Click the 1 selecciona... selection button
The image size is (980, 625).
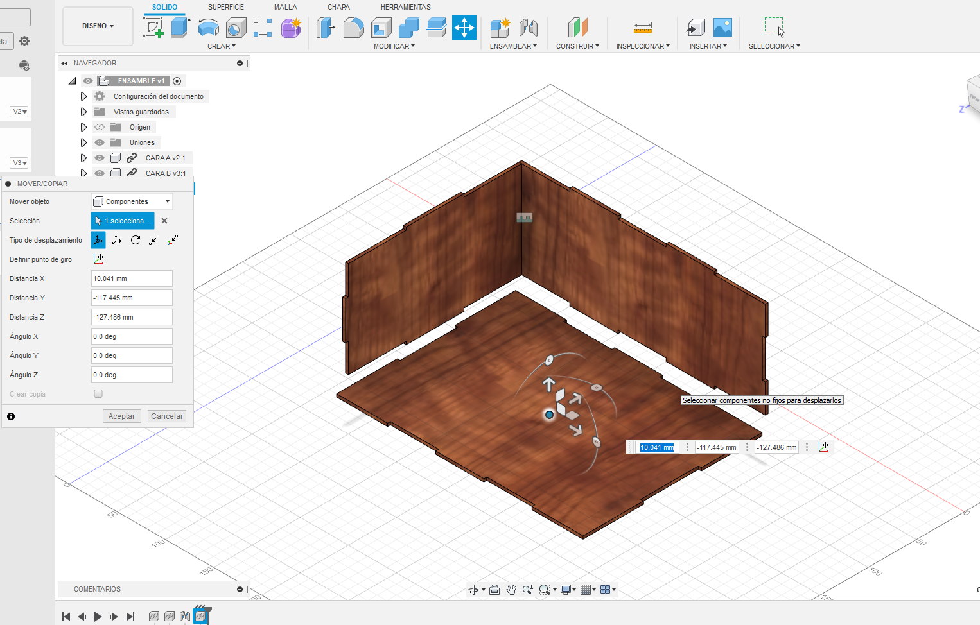tap(123, 221)
